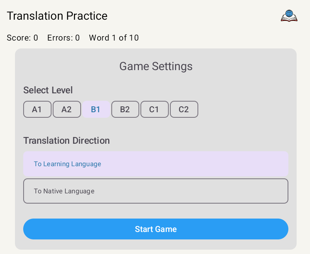Click the Word 1 of 10 indicator
The height and width of the screenshot is (254, 310).
[x=114, y=38]
